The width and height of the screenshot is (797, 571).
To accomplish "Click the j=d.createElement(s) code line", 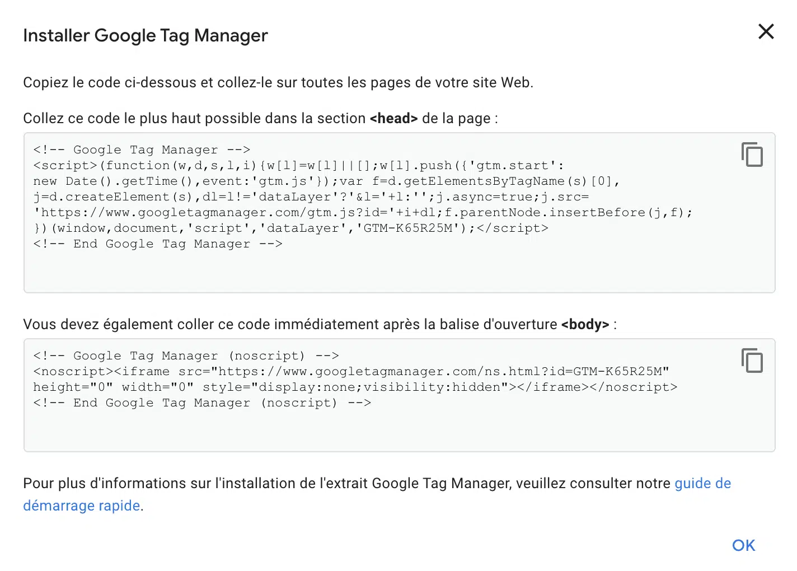I will [x=311, y=196].
